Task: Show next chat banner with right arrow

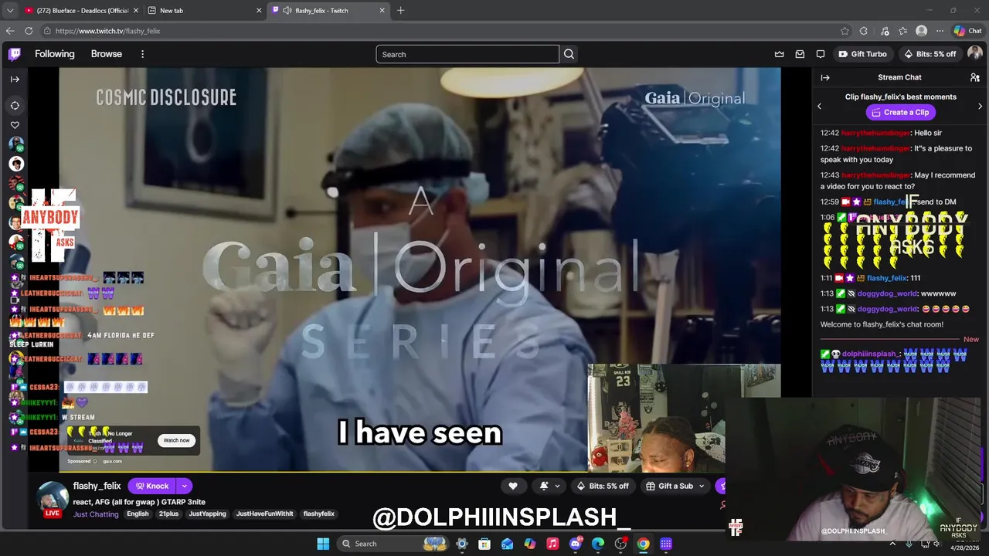Action: tap(980, 106)
